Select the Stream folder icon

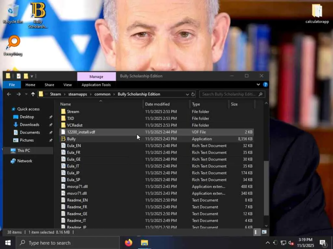click(63, 112)
